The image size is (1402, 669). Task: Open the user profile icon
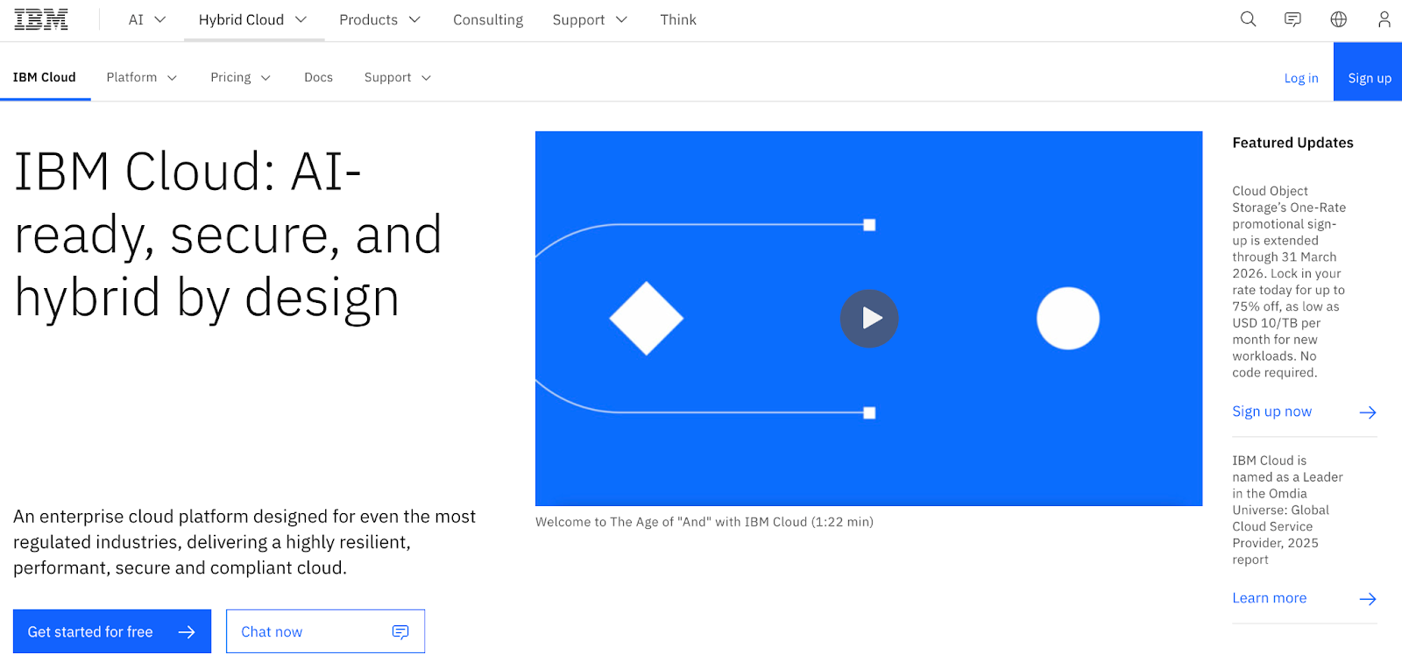click(x=1384, y=19)
